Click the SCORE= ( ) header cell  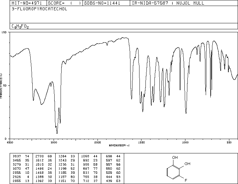[x=65, y=3]
